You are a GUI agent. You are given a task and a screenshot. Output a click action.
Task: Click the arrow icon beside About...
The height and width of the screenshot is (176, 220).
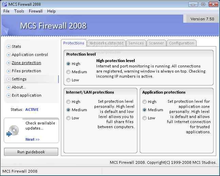pyautogui.click(x=9, y=87)
